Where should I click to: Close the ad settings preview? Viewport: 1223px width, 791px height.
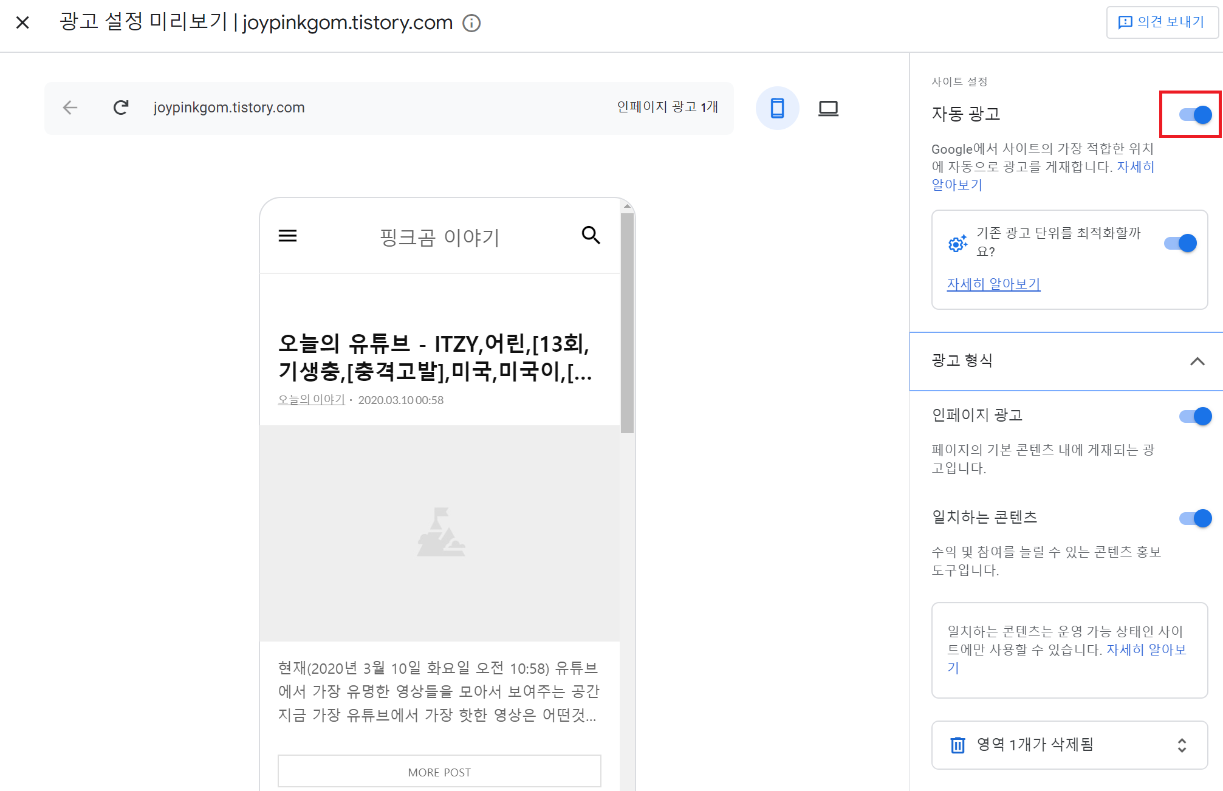[22, 23]
